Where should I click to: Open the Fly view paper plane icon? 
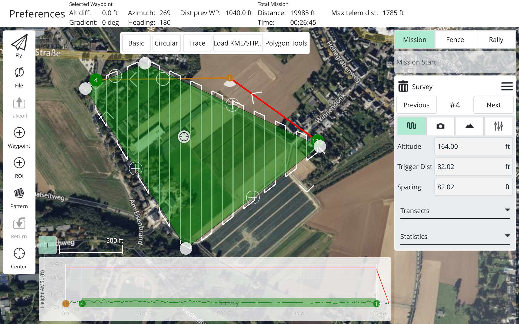point(19,42)
